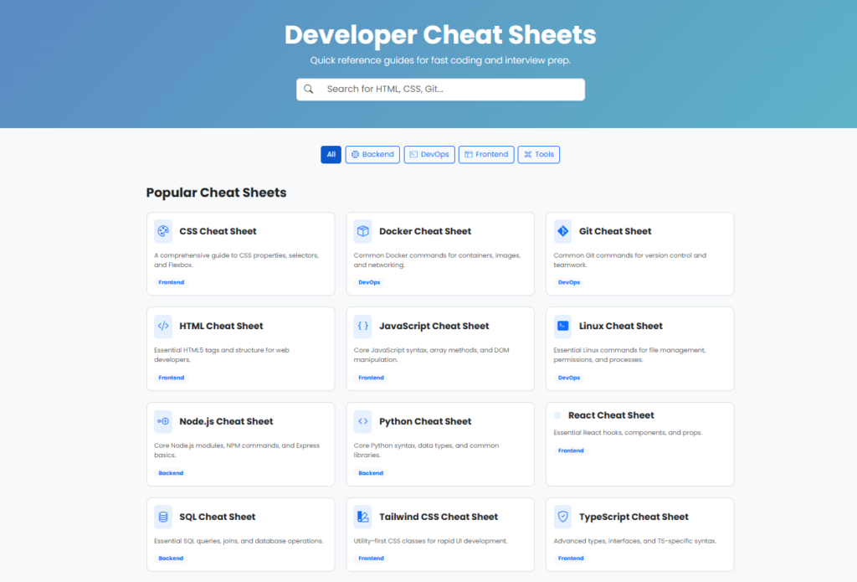This screenshot has width=857, height=582.
Task: Open the React Cheat Sheet title
Action: [611, 415]
